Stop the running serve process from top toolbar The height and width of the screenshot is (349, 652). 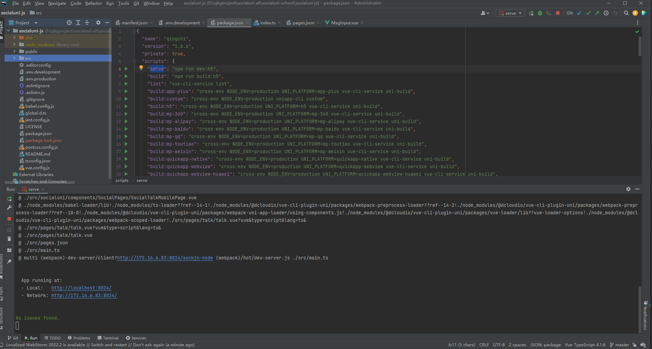coord(558,13)
